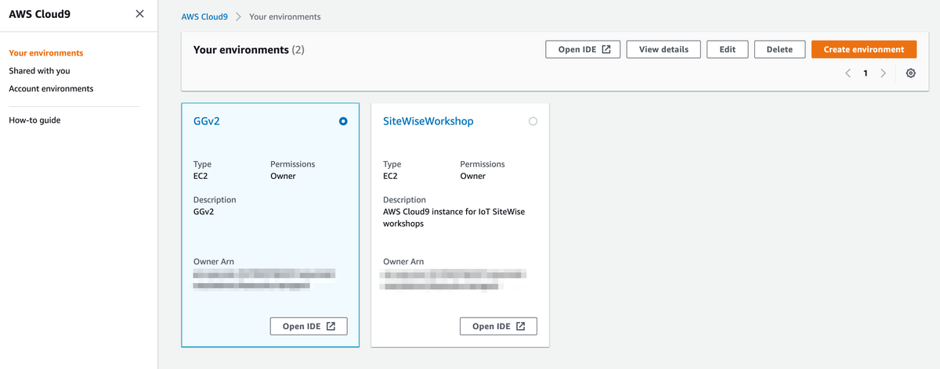Go to previous page arrow in pagination

point(848,73)
